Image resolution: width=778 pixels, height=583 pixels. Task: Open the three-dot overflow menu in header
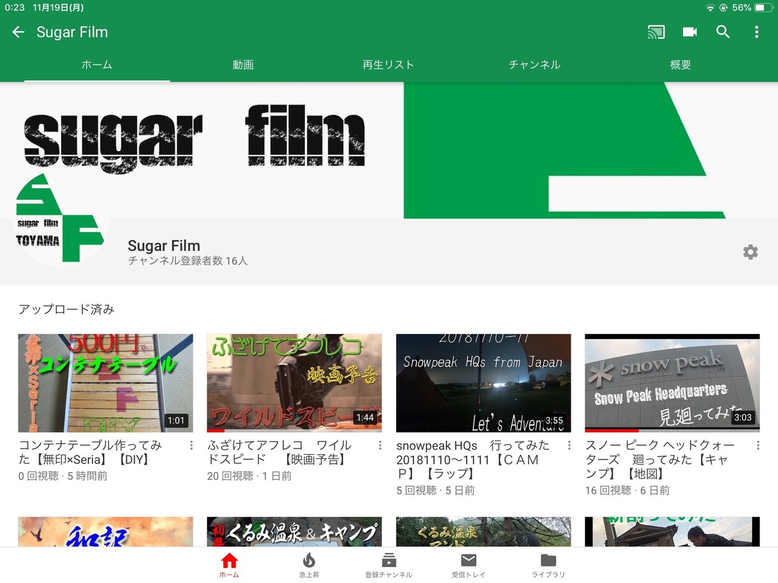pos(756,32)
